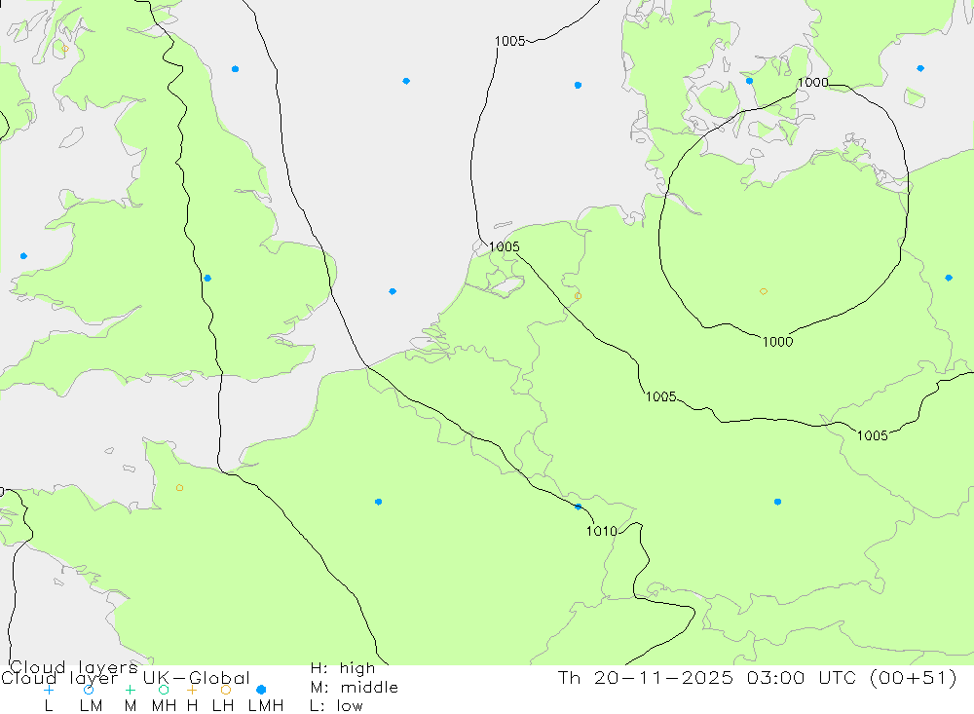
Task: Select the LMH cloud dot on the 1010 isobar
Action: [x=578, y=507]
